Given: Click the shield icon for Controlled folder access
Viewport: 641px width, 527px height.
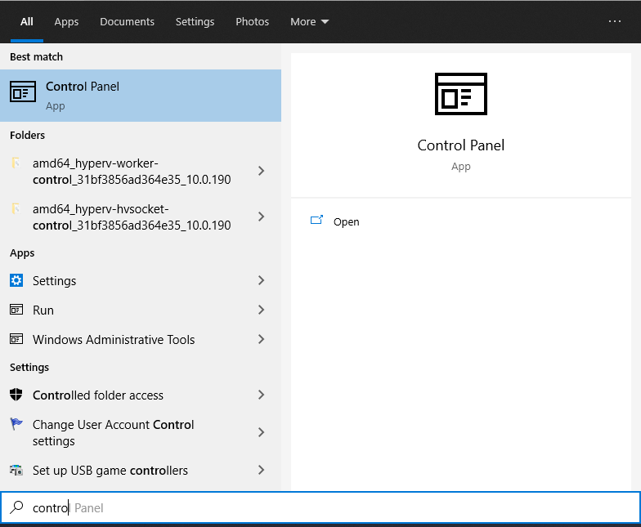Looking at the screenshot, I should point(16,395).
